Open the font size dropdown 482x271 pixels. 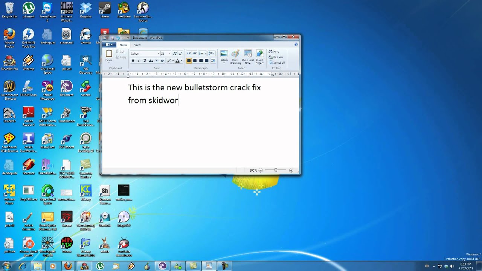click(169, 53)
